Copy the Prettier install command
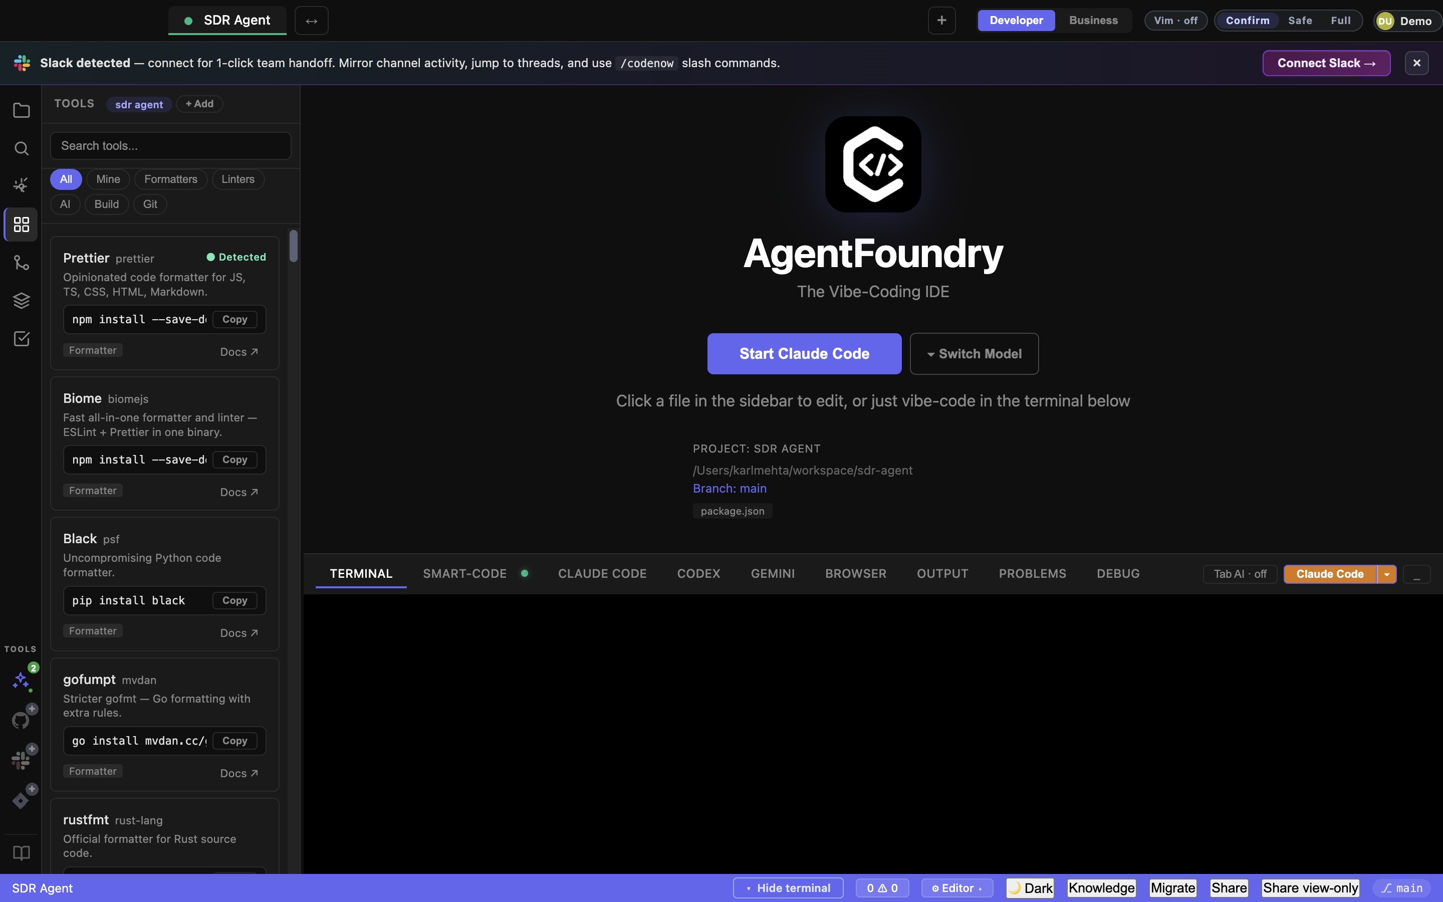This screenshot has width=1443, height=902. [234, 320]
